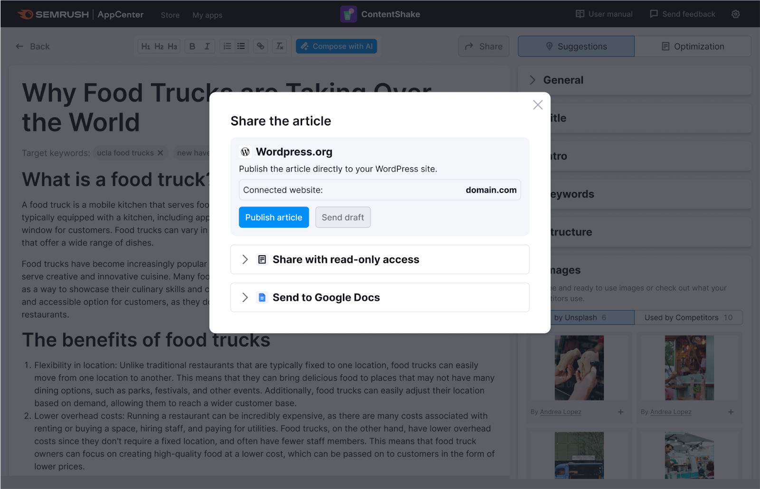
Task: Click heading 'The benefits of food trucks'
Action: click(x=146, y=340)
